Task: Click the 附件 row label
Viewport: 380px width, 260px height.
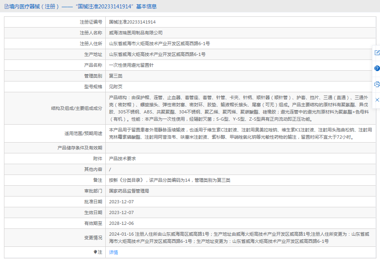Action: click(98, 159)
